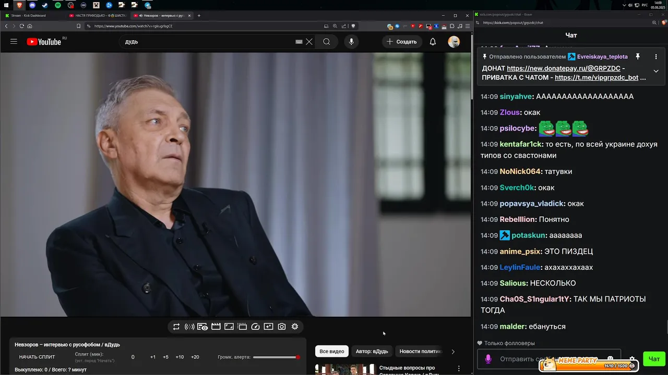The width and height of the screenshot is (668, 375).
Task: Start voice search with the microphone icon
Action: pos(351,42)
